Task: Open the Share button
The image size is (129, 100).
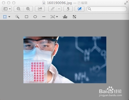Action: click(x=40, y=9)
